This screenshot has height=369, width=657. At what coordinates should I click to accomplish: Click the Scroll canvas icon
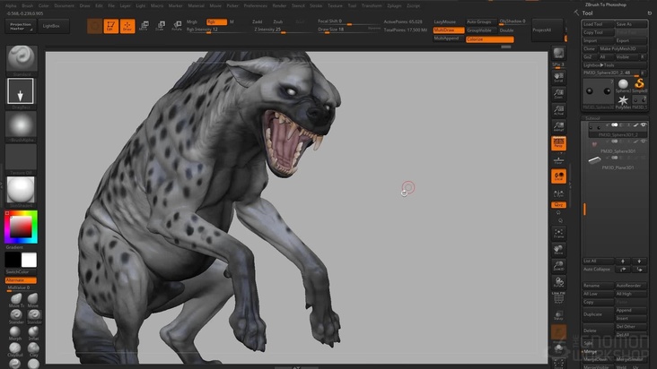[x=558, y=77]
